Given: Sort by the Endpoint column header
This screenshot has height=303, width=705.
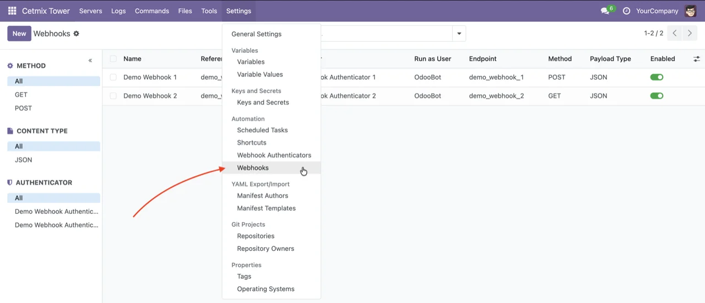Looking at the screenshot, I should point(483,59).
